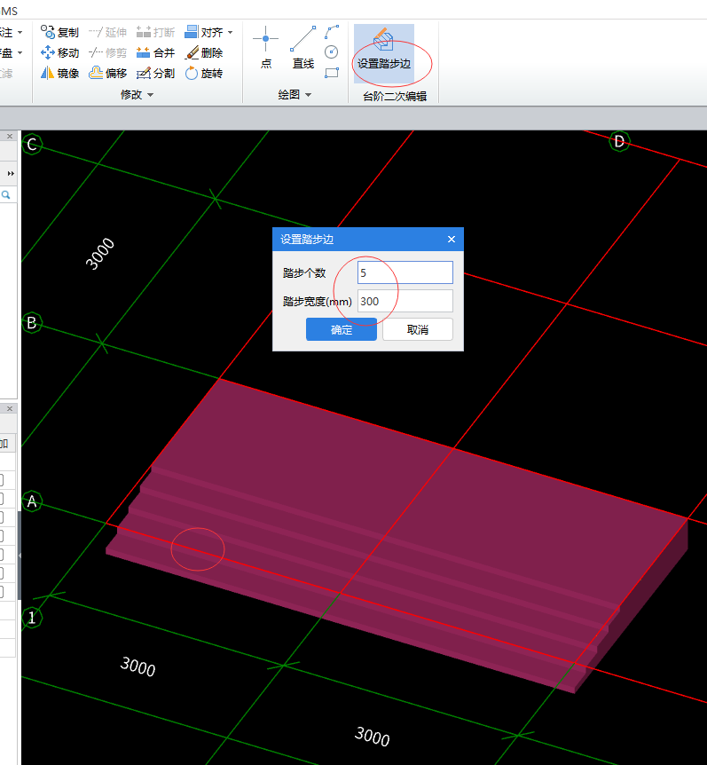Screen dimensions: 707x765
Task: Select the 旋转 rotate tool
Action: pyautogui.click(x=204, y=73)
